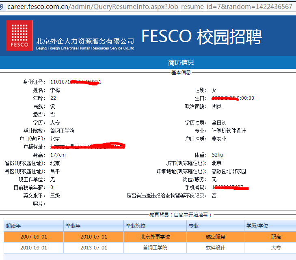Click the '教育背景' section heading
Viewport: 296px width, 260px height.
180,215
